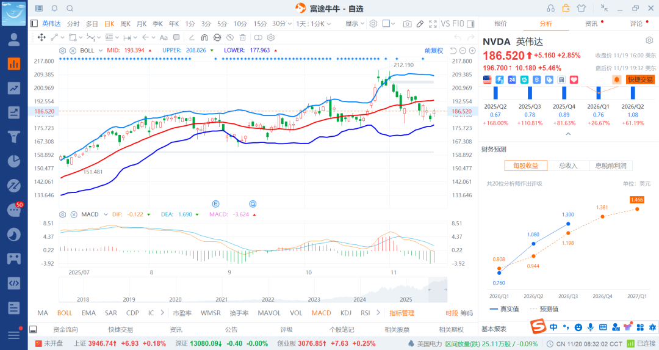Click the fullscreen chart icon
Image resolution: width=659 pixels, height=350 pixels.
433,24
